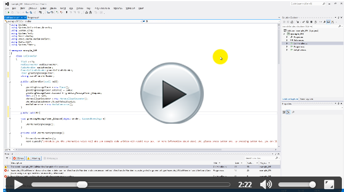344x192 pixels.
Task: Open the EDIT menu
Action: (14, 9)
